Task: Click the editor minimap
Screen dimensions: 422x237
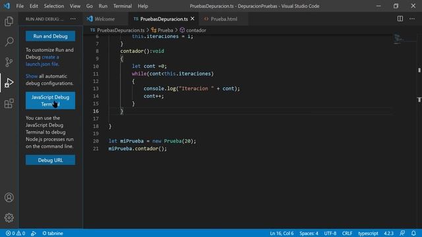Action: (399, 39)
